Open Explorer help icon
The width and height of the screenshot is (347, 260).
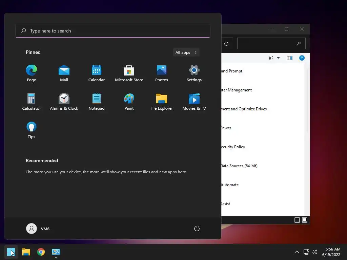(302, 58)
